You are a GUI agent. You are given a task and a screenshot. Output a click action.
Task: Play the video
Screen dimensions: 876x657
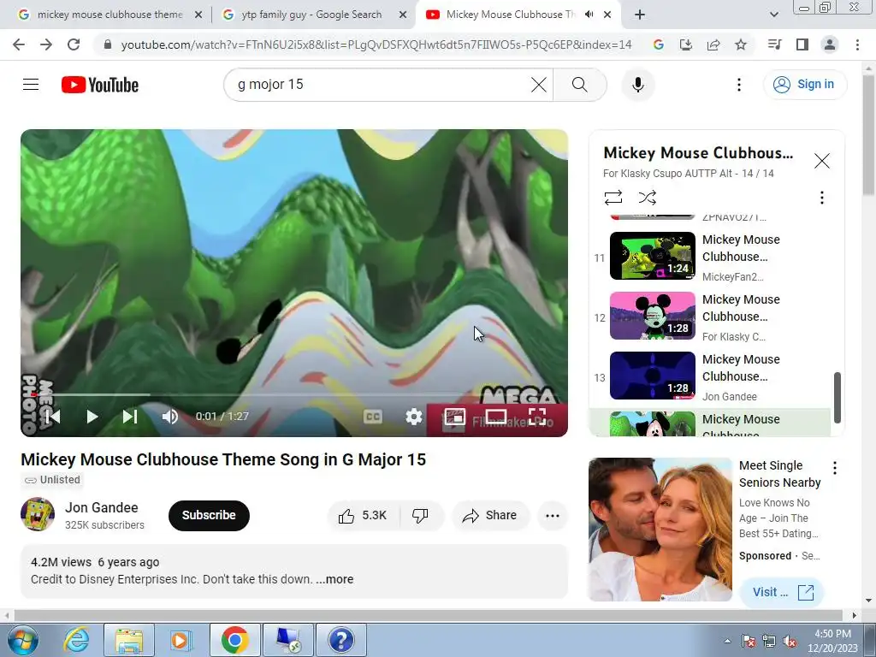click(x=92, y=417)
